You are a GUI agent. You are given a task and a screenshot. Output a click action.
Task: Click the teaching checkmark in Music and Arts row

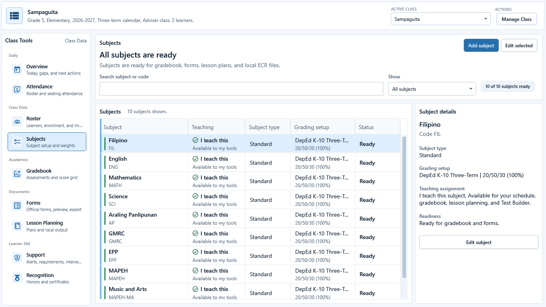[x=195, y=289]
